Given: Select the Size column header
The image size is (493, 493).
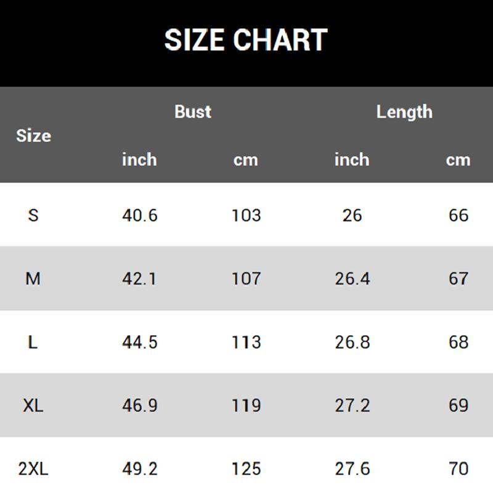Looking at the screenshot, I should pos(33,136).
